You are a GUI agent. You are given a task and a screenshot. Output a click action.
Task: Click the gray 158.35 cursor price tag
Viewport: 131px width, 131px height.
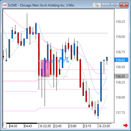121,76
